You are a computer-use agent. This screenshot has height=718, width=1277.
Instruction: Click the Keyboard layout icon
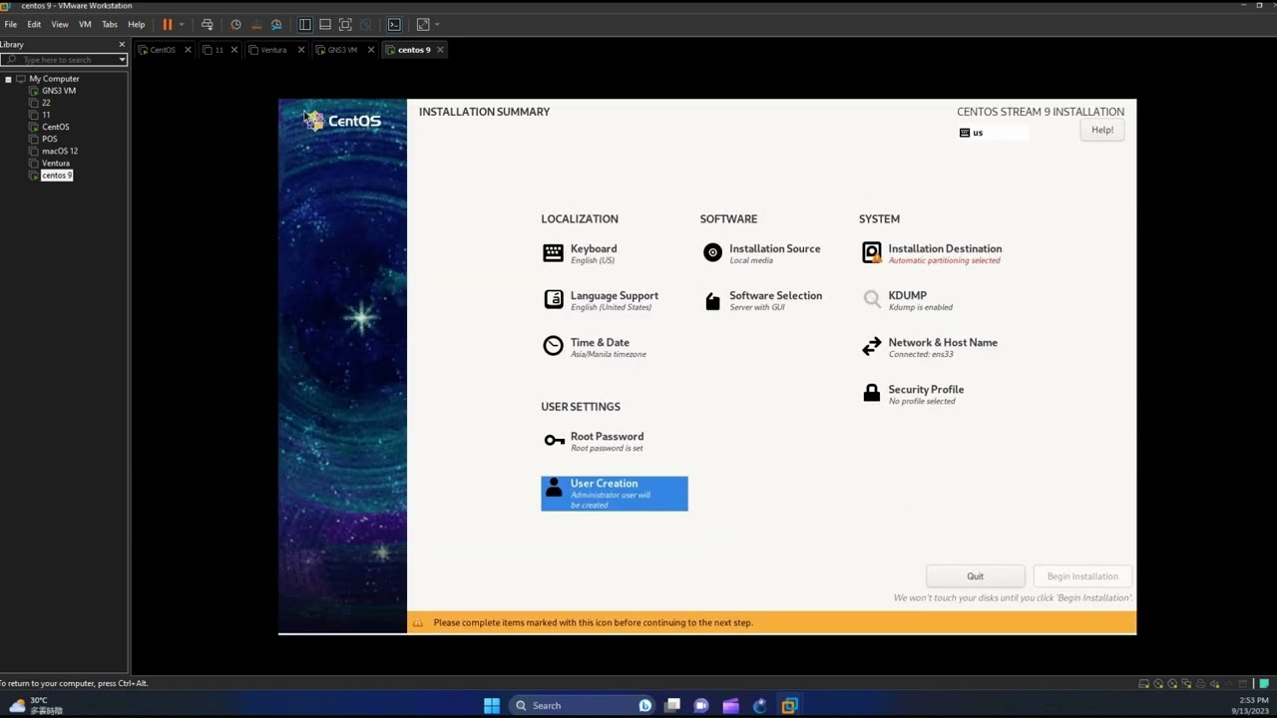tap(553, 253)
